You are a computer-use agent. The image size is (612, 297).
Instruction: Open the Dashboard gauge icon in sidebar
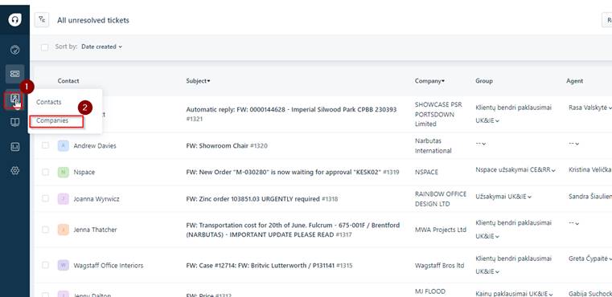click(14, 50)
